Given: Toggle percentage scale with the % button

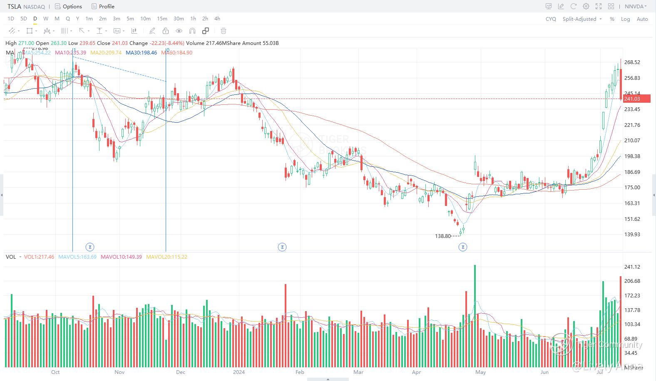Looking at the screenshot, I should click(612, 19).
